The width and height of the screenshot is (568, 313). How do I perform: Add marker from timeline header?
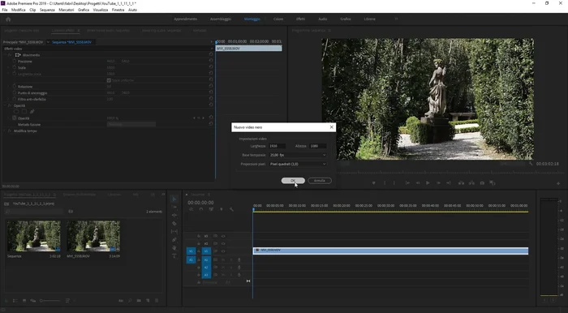click(222, 209)
